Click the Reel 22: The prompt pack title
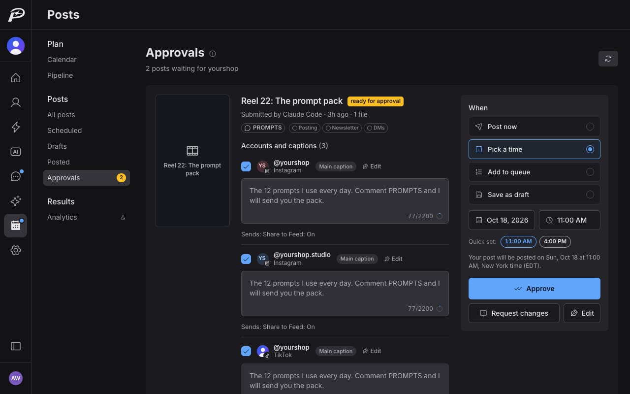This screenshot has height=394, width=630. (x=292, y=101)
